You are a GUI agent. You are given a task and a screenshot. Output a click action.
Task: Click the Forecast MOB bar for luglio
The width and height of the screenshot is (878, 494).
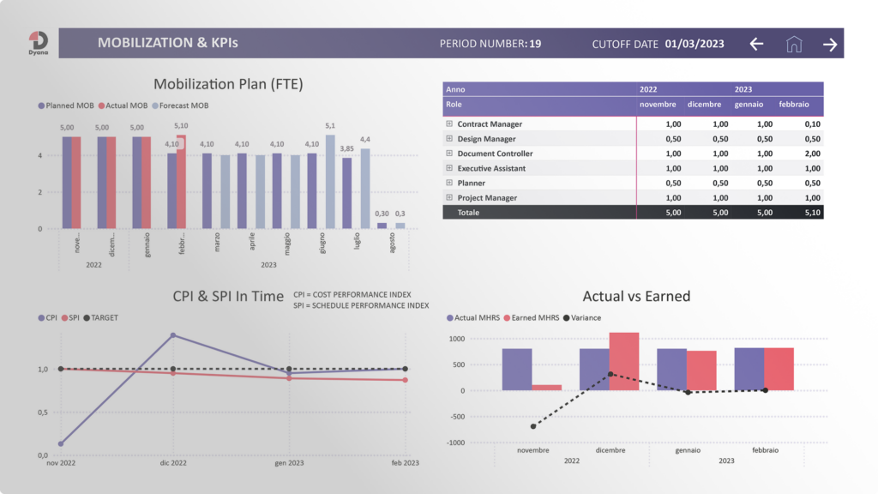pyautogui.click(x=365, y=188)
